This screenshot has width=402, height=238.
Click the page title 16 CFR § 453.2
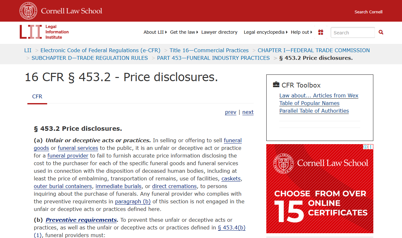pos(121,77)
